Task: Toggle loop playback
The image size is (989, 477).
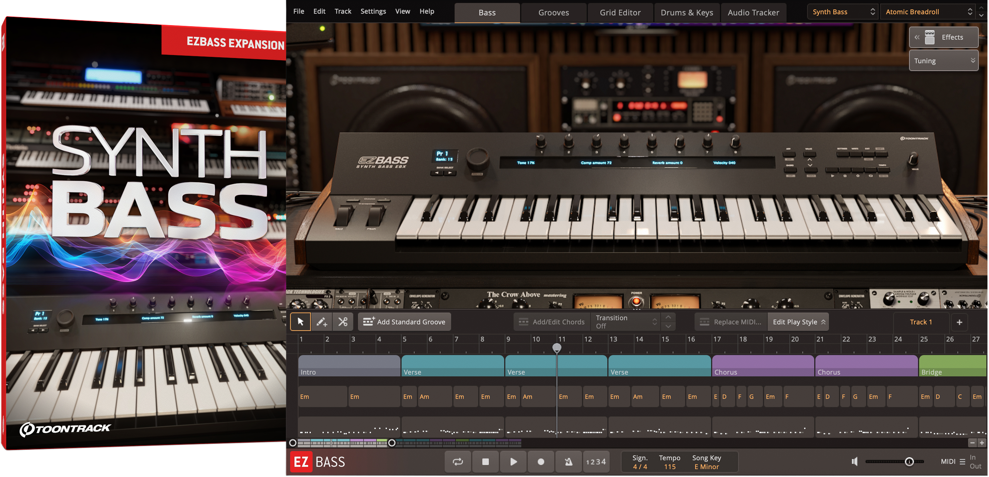Action: [x=458, y=461]
